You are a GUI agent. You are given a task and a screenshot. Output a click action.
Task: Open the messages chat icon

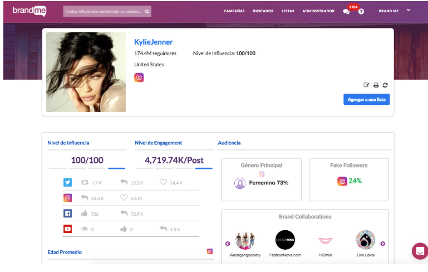point(346,12)
